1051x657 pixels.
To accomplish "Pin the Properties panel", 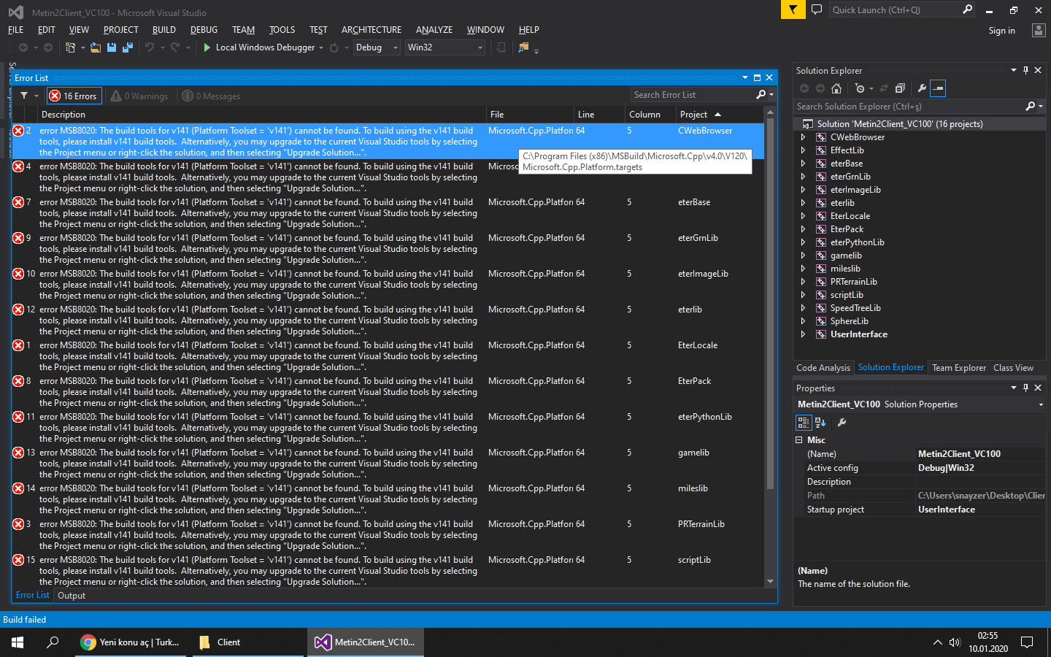I will click(x=1025, y=388).
